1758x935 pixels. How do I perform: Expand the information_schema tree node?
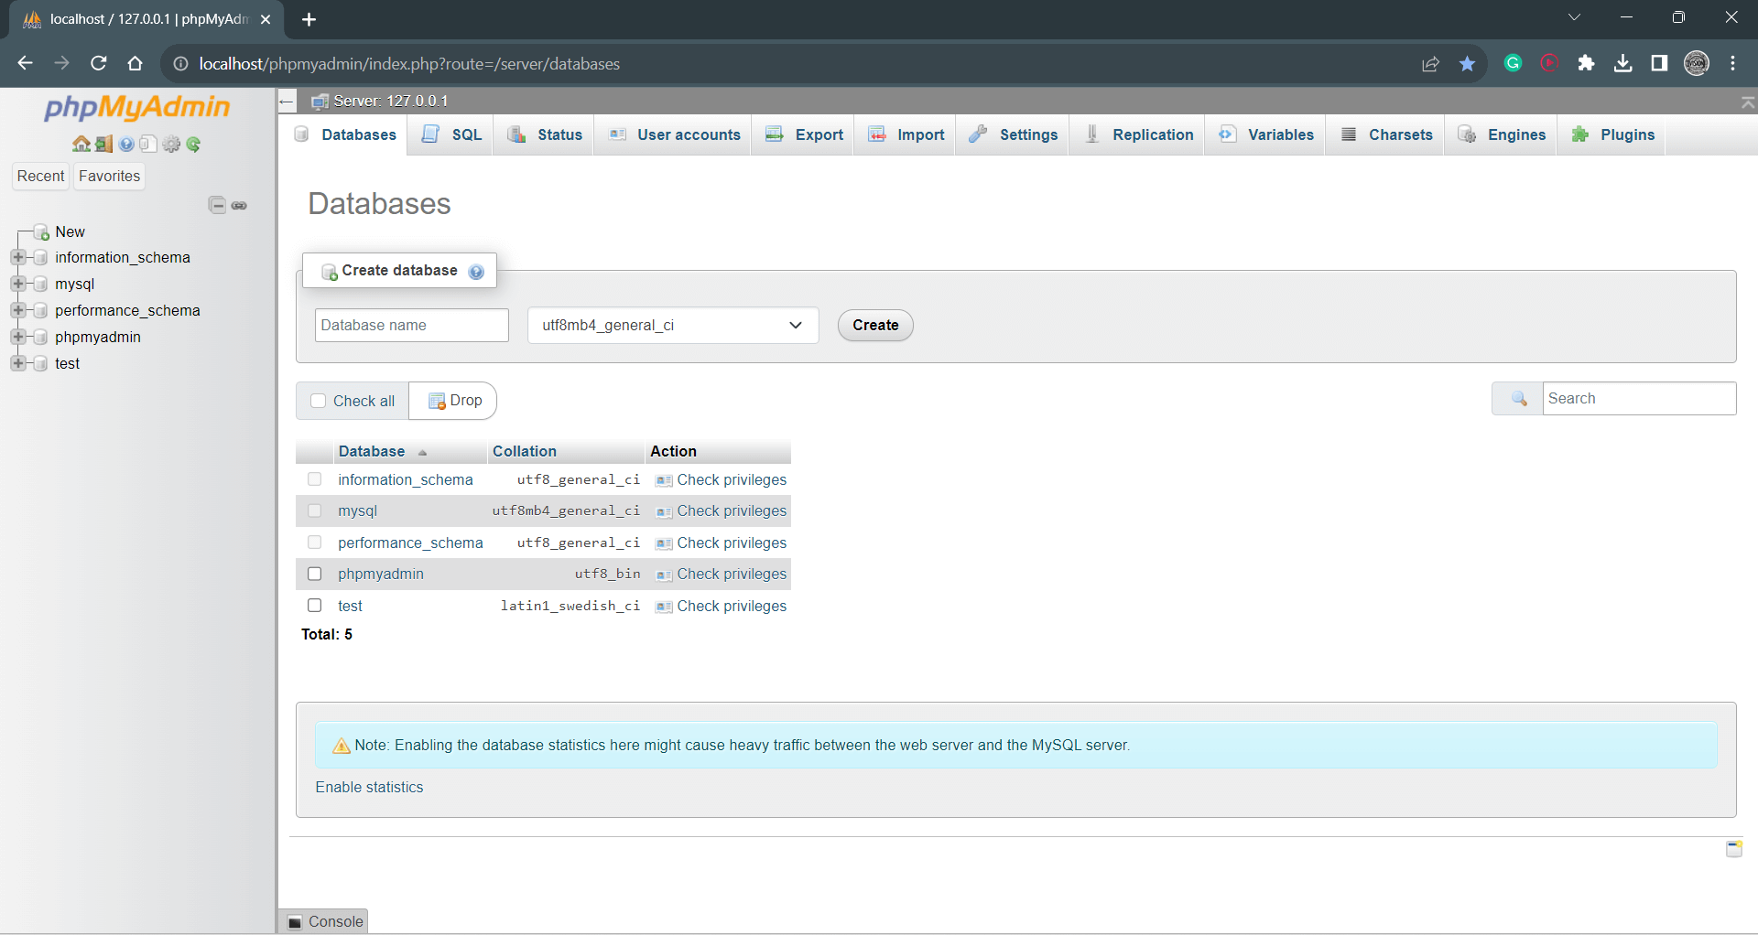20,257
